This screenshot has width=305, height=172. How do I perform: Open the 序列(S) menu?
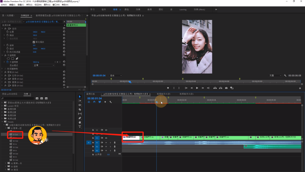29,5
